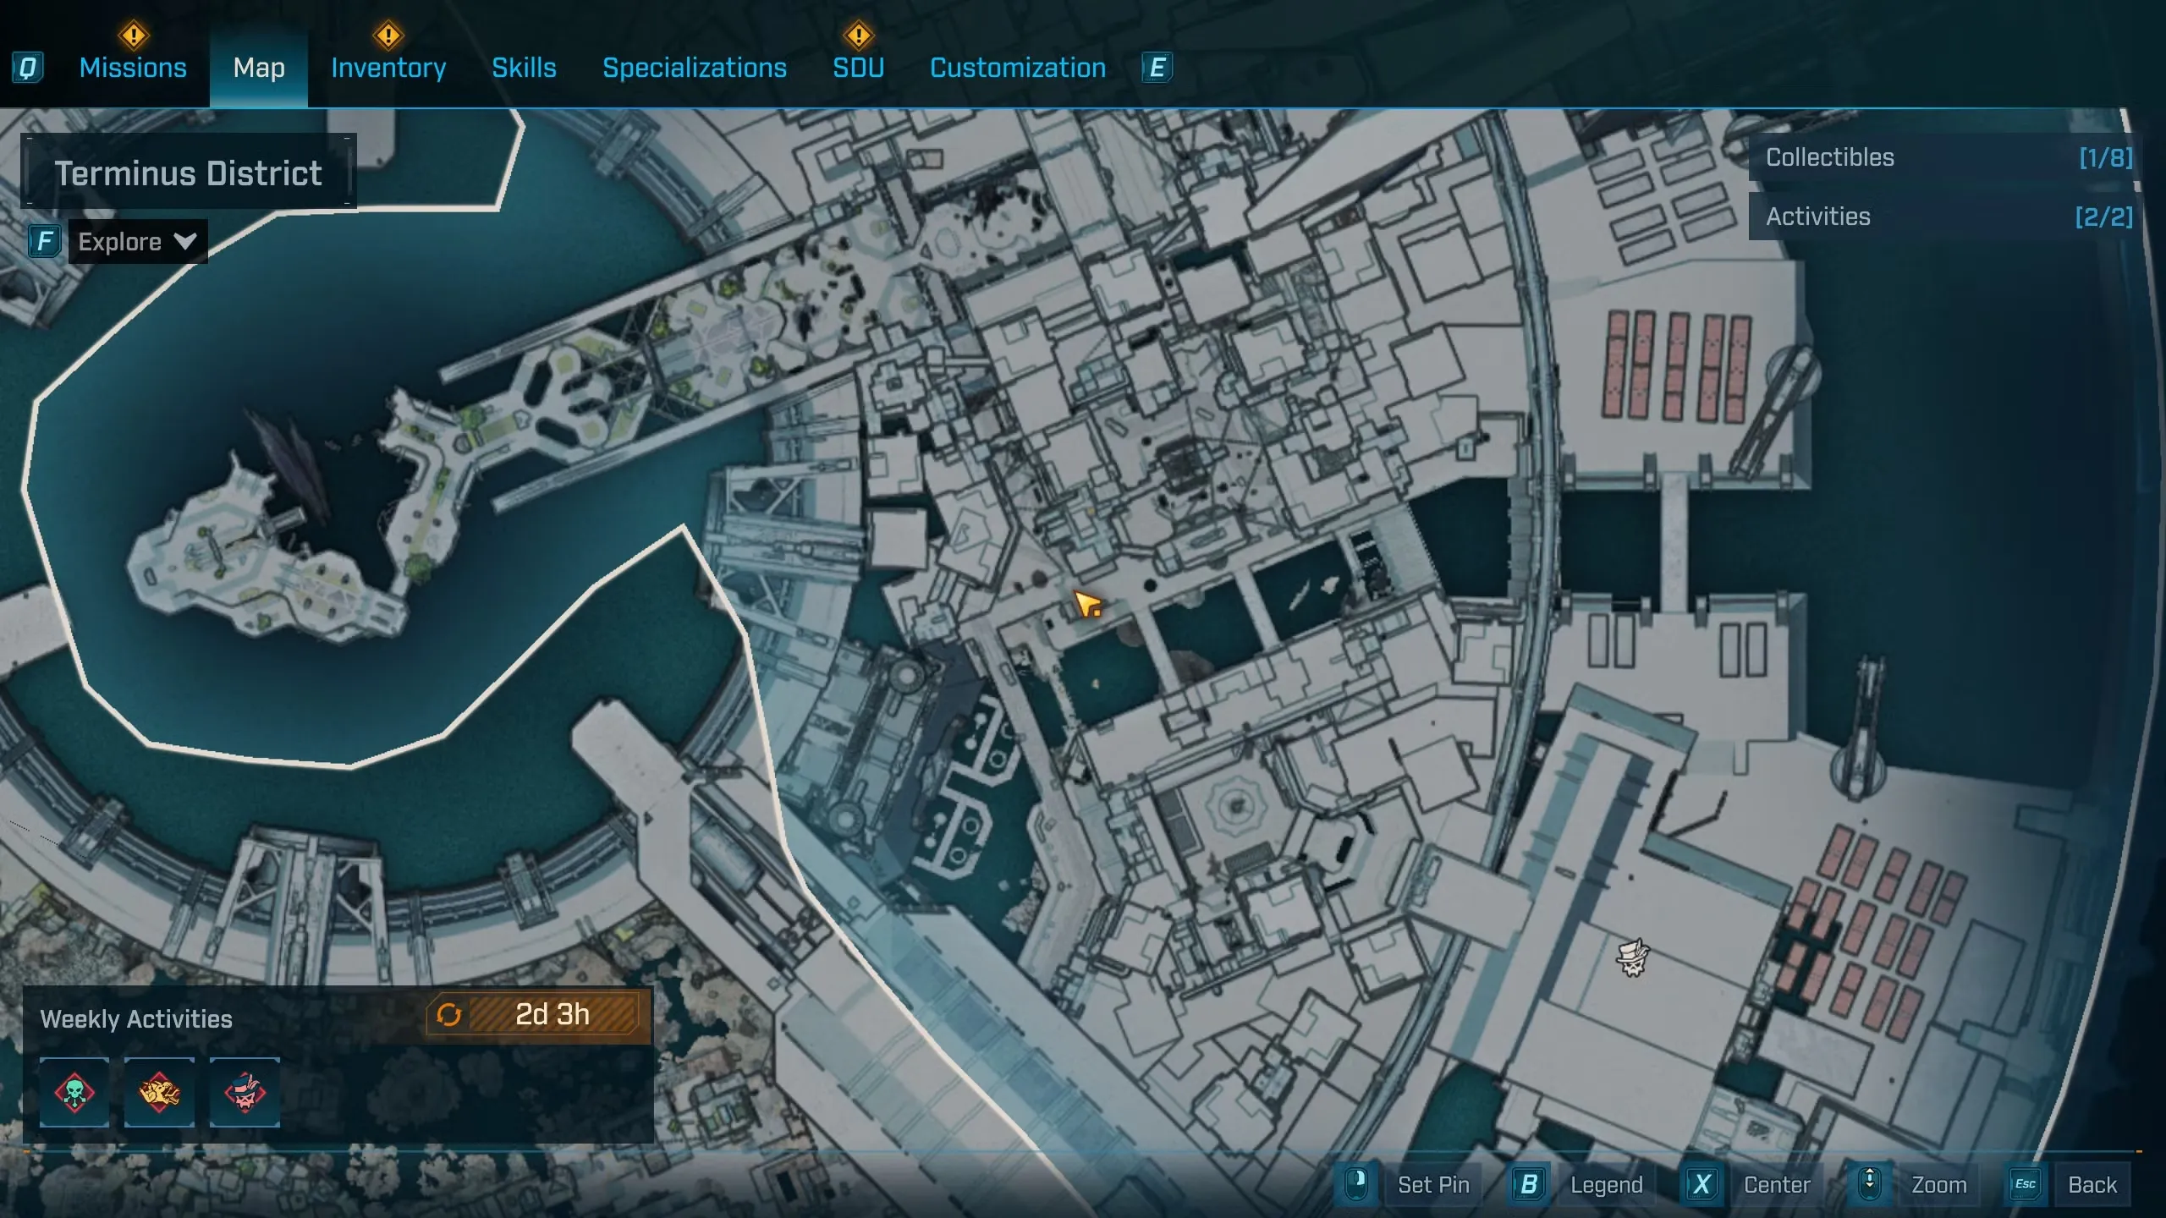Viewport: 2166px width, 1218px height.
Task: Click the alert badge above SDU
Action: 858,36
